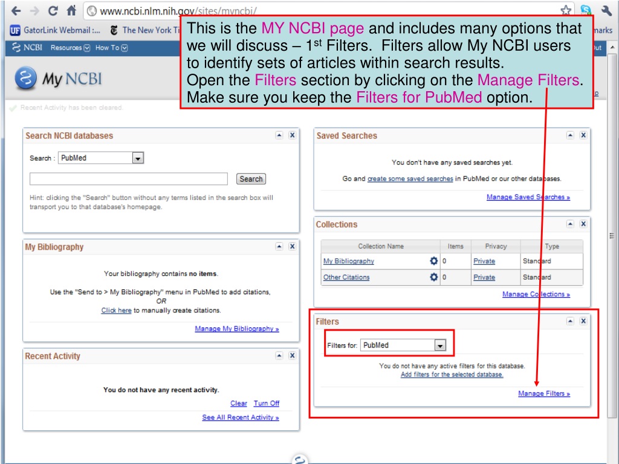Open Manage Saved Searches link
The width and height of the screenshot is (619, 464).
click(528, 197)
